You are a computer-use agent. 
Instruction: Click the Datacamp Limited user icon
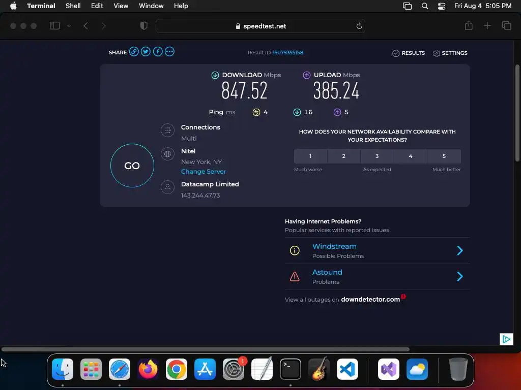pos(167,187)
